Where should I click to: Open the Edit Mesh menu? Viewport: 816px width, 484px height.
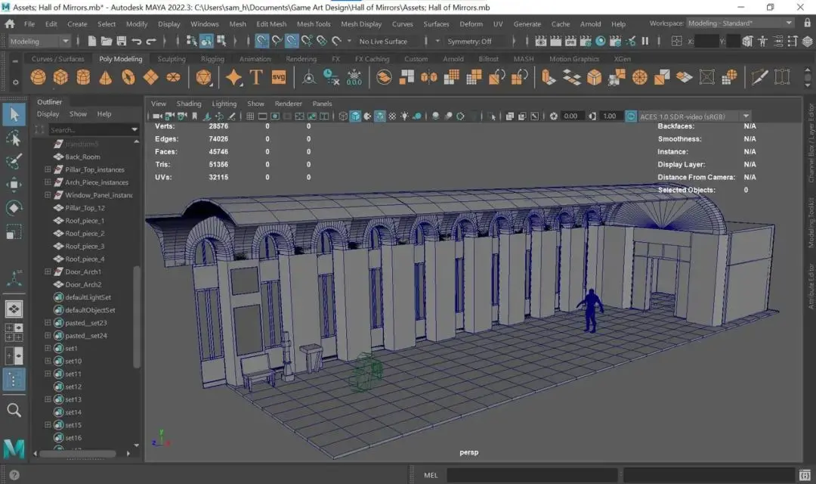point(271,24)
